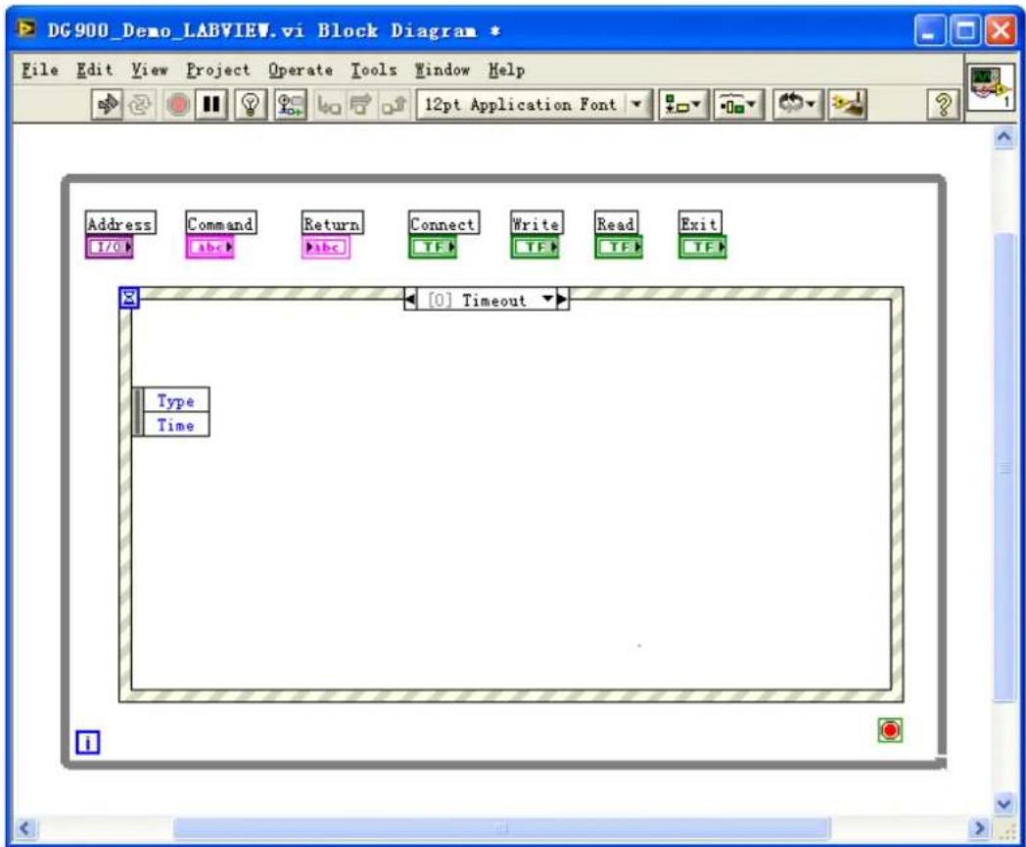Click the Write label
The image size is (1026, 847).
[x=536, y=224]
